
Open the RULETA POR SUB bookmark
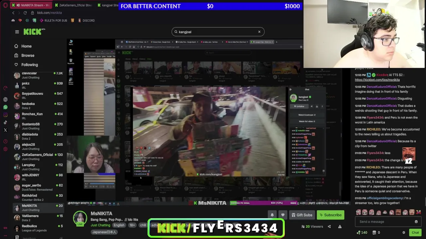pyautogui.click(x=53, y=21)
